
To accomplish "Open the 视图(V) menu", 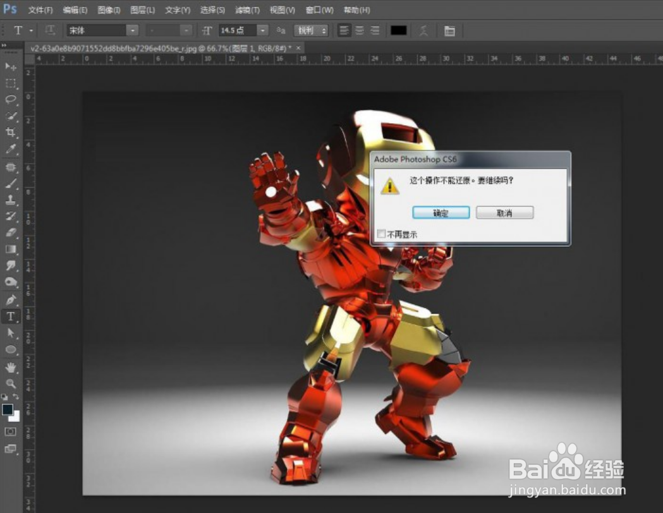I will point(282,9).
